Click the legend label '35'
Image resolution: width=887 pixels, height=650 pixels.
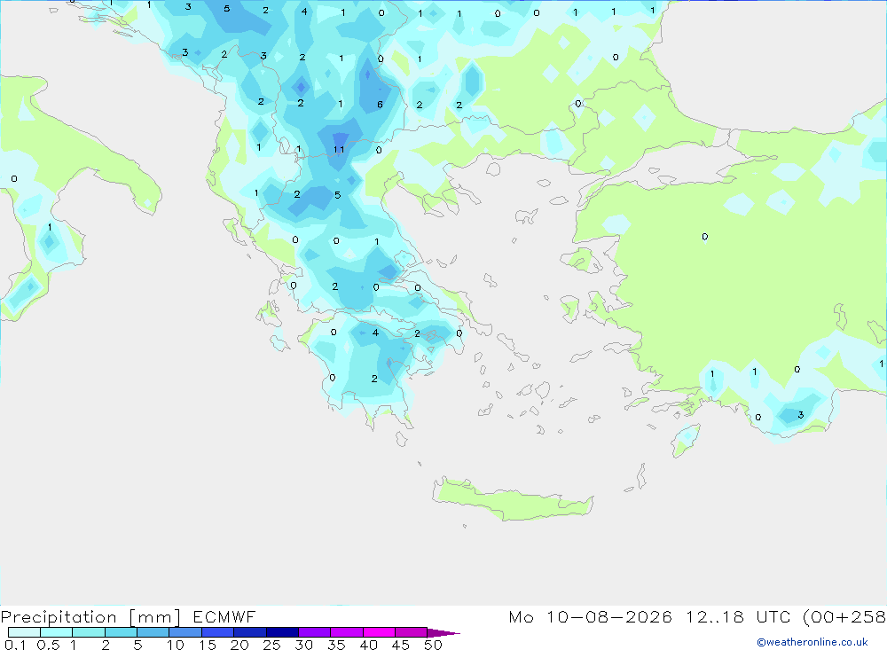pos(336,645)
